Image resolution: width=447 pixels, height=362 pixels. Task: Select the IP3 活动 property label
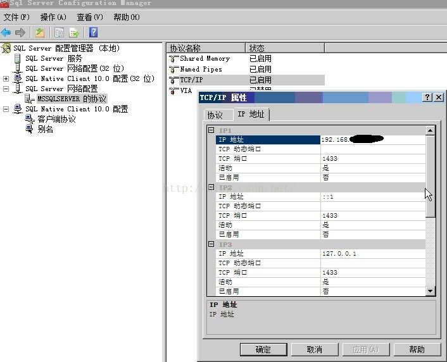(268, 282)
